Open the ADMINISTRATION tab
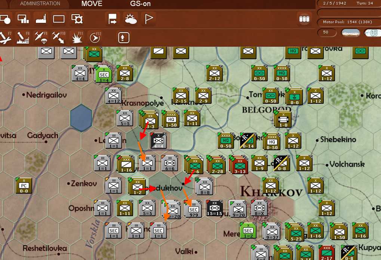The image size is (381, 260). pyautogui.click(x=40, y=3)
